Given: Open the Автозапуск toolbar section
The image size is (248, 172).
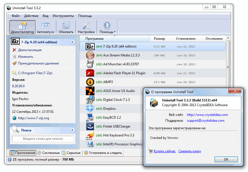Looking at the screenshot, I should click(x=45, y=27).
